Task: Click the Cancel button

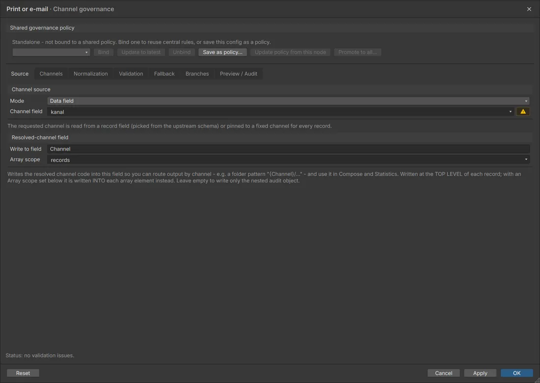Action: tap(444, 373)
